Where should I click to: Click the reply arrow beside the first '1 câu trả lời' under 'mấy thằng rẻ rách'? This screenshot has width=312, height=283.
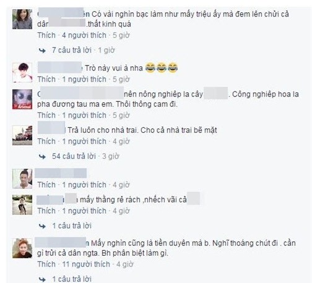point(42,226)
